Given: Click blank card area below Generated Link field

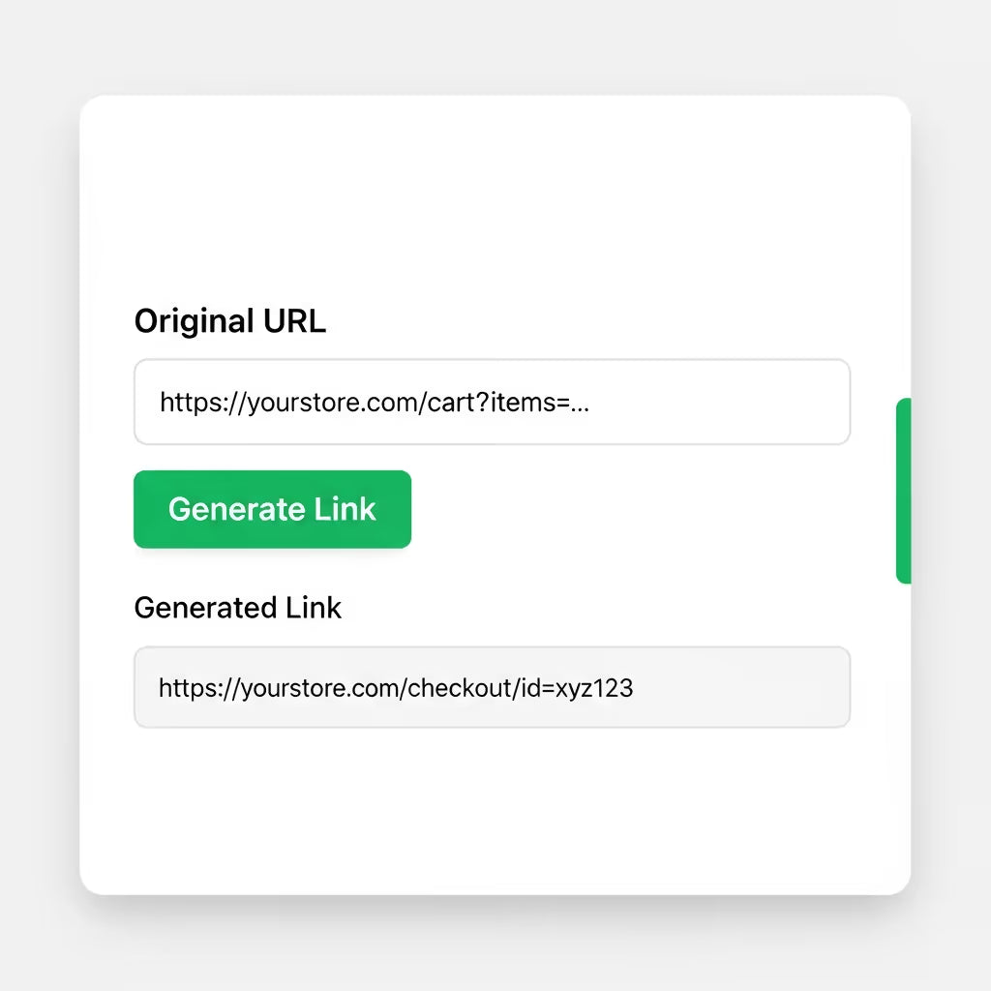Looking at the screenshot, I should click(494, 813).
